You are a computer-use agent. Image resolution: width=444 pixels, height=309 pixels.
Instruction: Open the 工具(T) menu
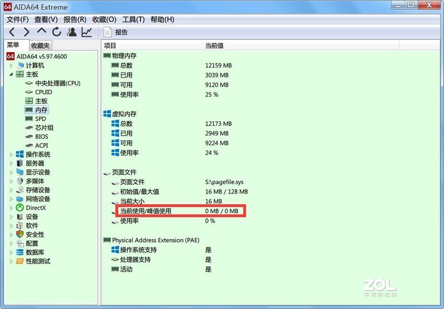click(x=133, y=19)
